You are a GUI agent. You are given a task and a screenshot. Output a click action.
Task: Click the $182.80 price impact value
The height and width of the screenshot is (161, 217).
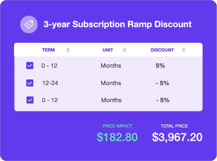point(117,137)
